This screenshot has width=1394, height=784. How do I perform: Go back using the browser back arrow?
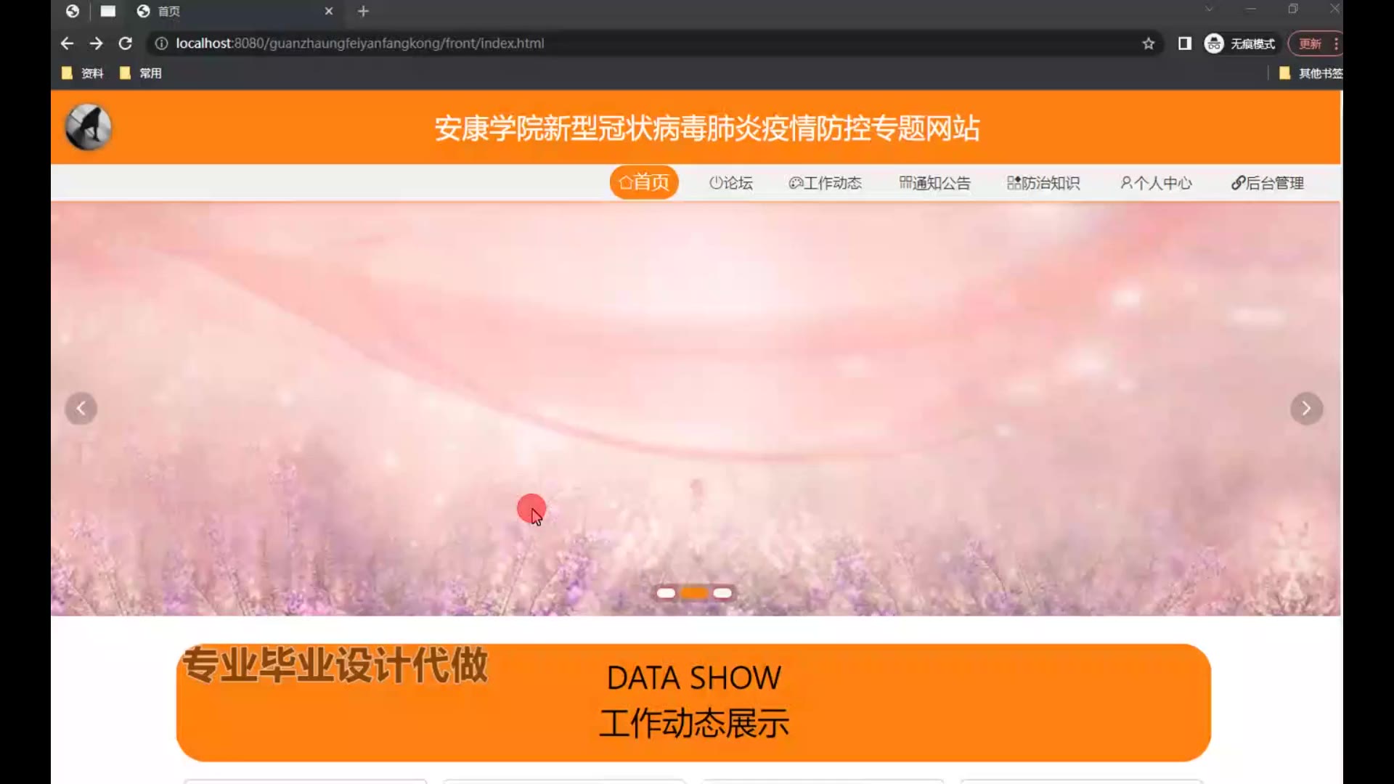(67, 44)
